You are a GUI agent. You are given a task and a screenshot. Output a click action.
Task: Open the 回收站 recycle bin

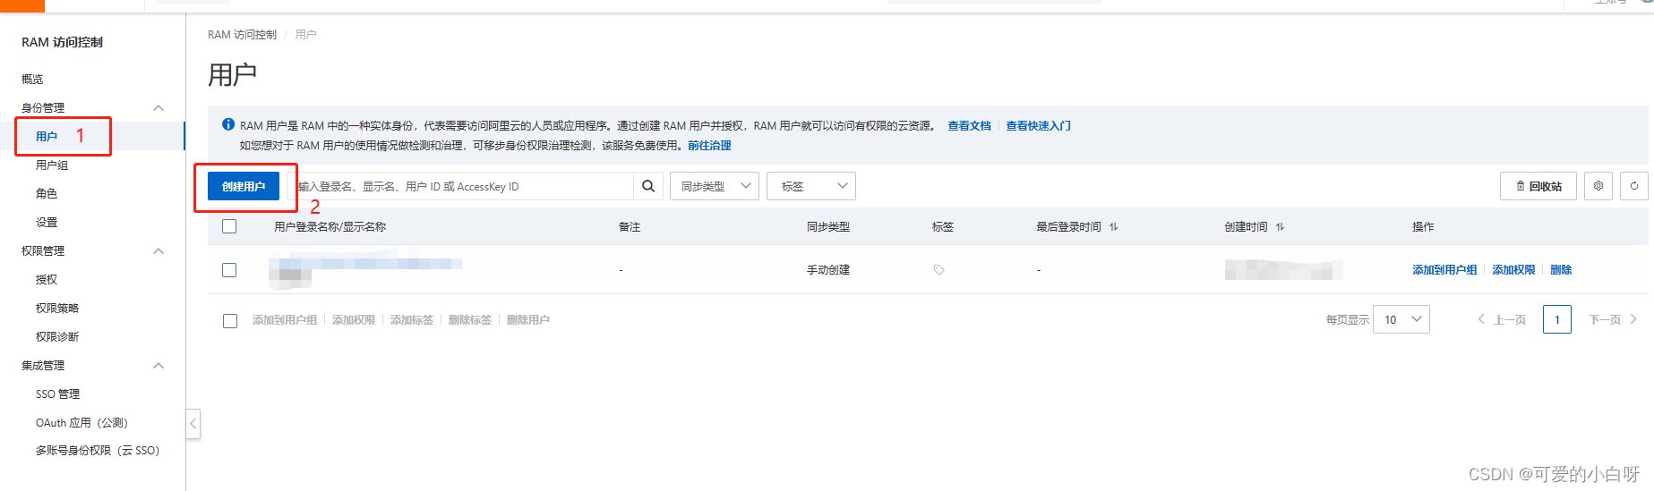[1538, 186]
